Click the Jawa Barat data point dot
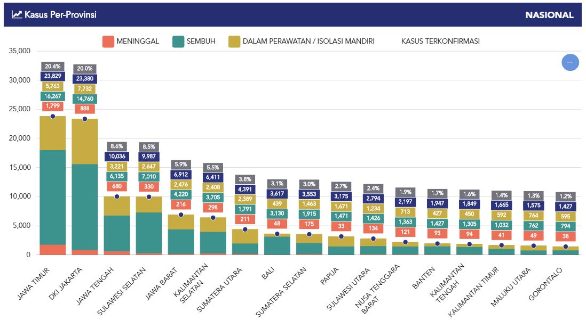 point(181,215)
